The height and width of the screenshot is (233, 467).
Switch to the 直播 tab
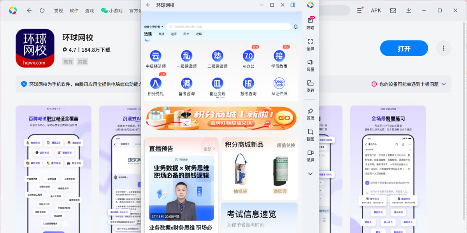pos(162,34)
